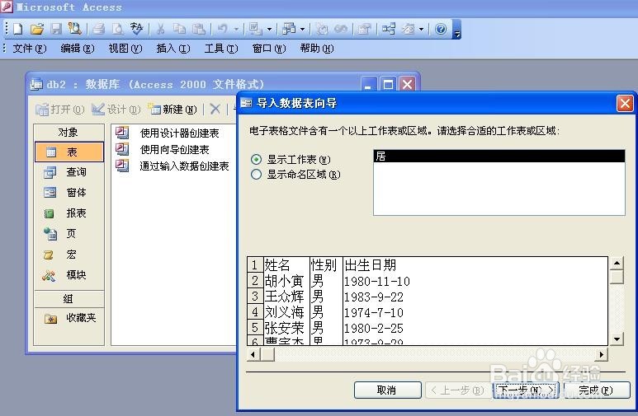
Task: Click preview horizontal scrollbar left arrow
Action: (253, 355)
